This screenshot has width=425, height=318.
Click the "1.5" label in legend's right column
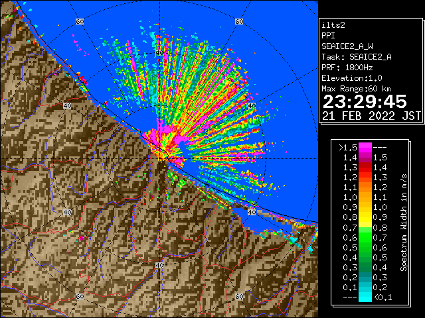click(380, 158)
